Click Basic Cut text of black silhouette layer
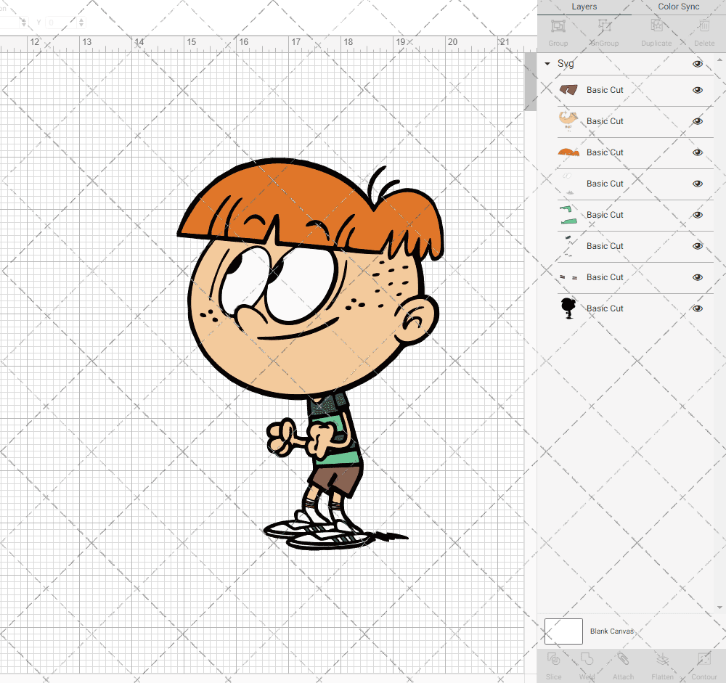This screenshot has height=683, width=726. point(605,308)
